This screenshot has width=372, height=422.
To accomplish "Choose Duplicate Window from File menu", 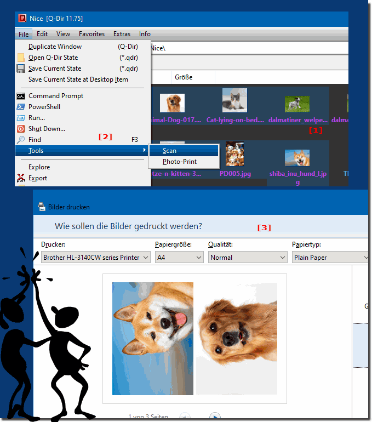I will (83, 47).
